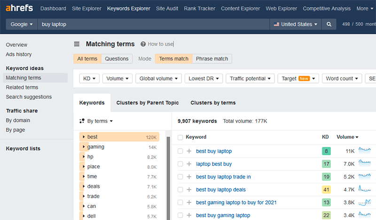Open the Lowest DR filter dropdown
This screenshot has width=376, height=220.
coord(204,78)
